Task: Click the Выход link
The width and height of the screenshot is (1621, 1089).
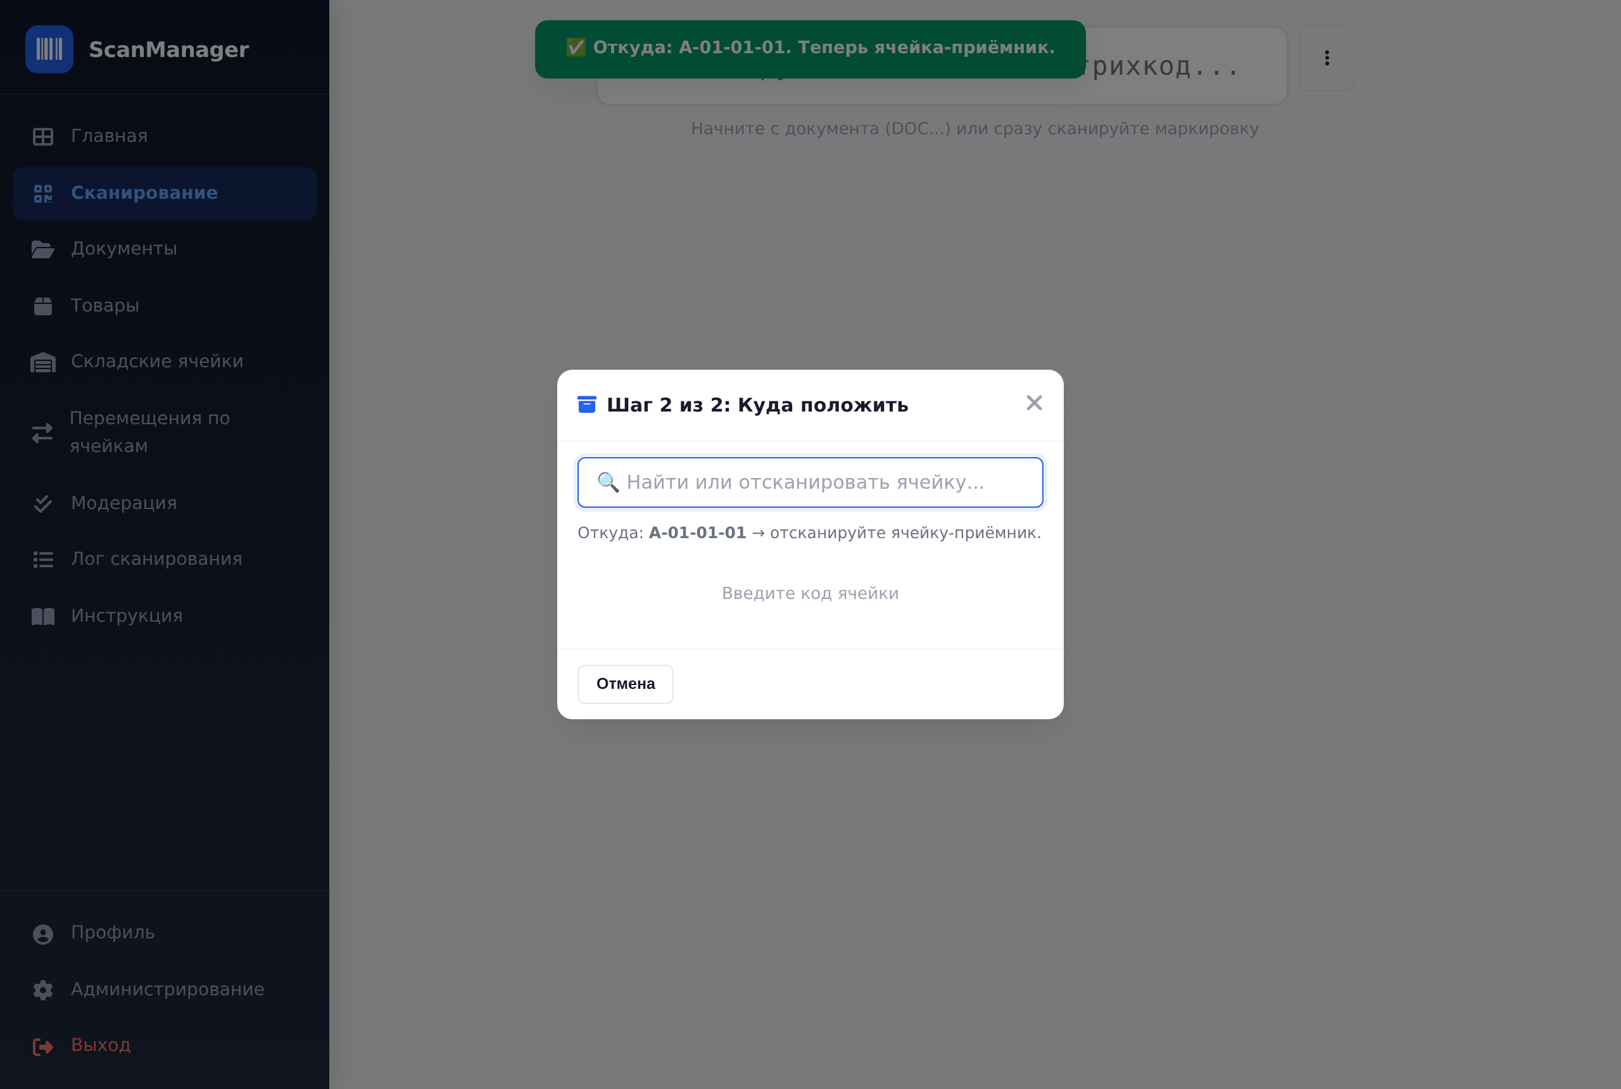Action: (165, 1046)
